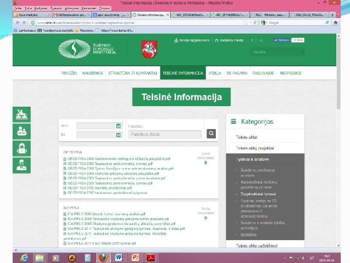
Task: Open File Explorer folder in taskbar
Action: [39, 258]
